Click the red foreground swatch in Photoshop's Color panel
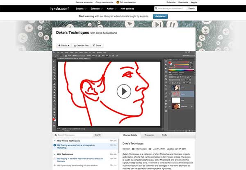The image size is (246, 170). tap(170, 63)
